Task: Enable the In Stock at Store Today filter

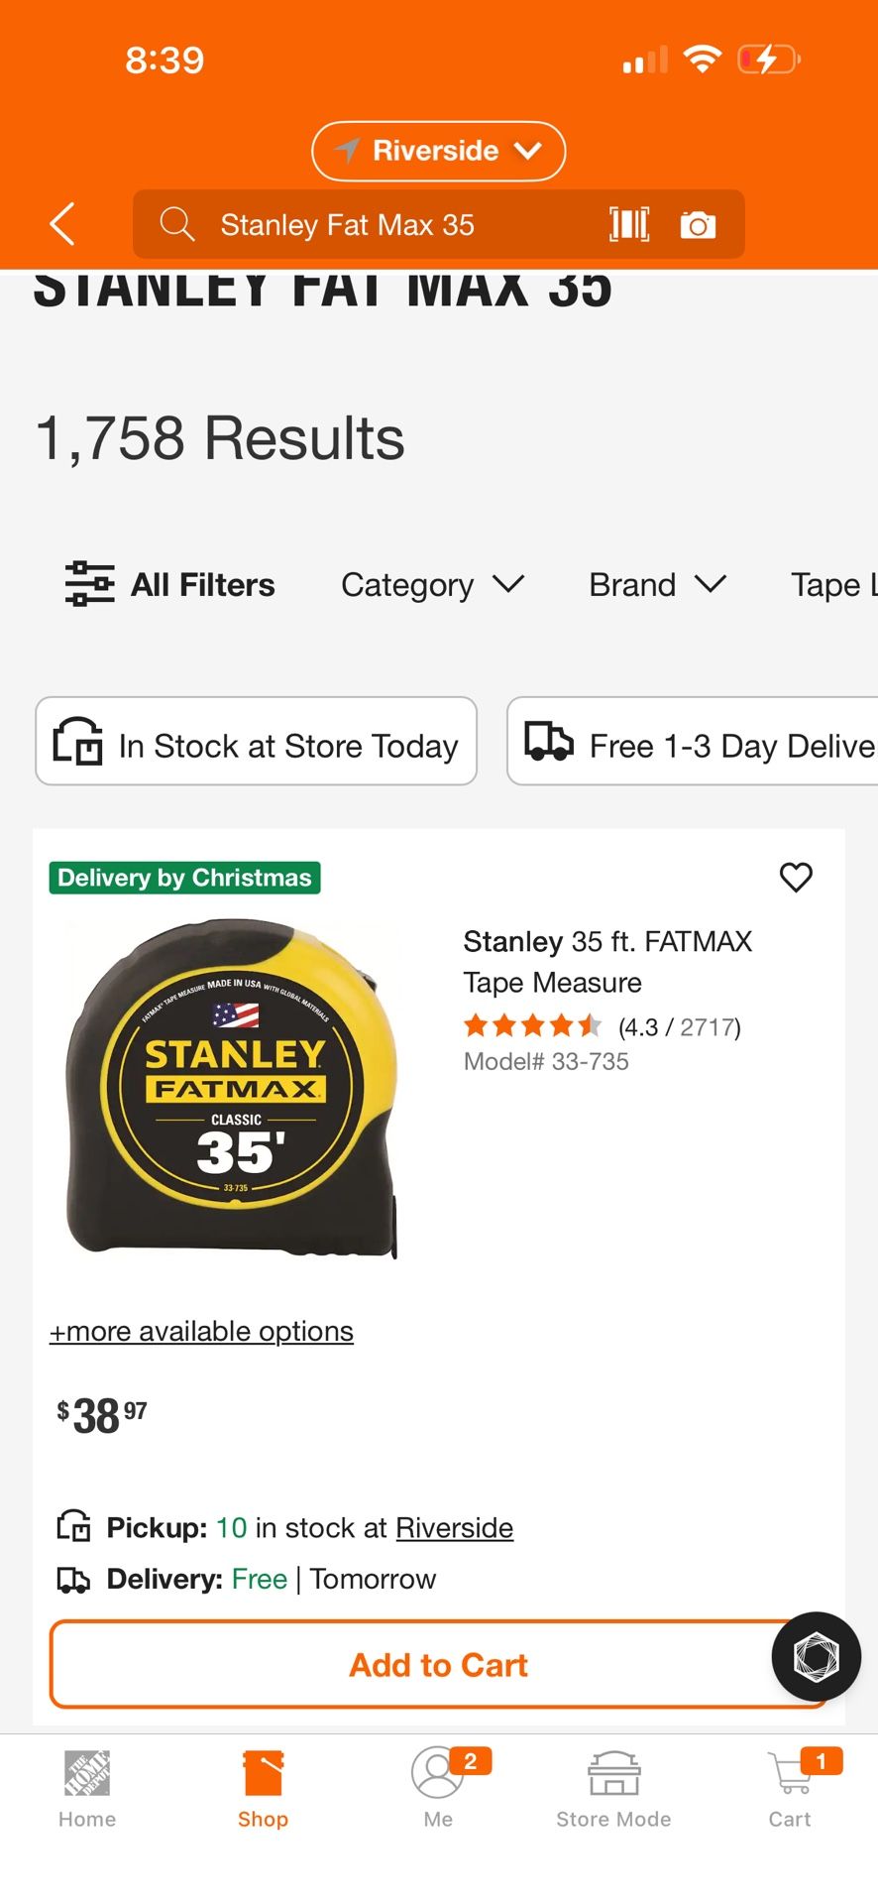Action: click(x=256, y=743)
